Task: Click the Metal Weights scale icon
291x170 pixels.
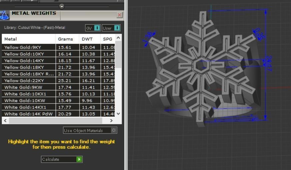Action: [5, 15]
